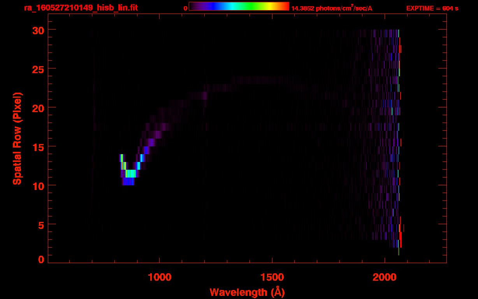Click the 1000 wavelength tick label
The image size is (478, 299).
point(160,277)
